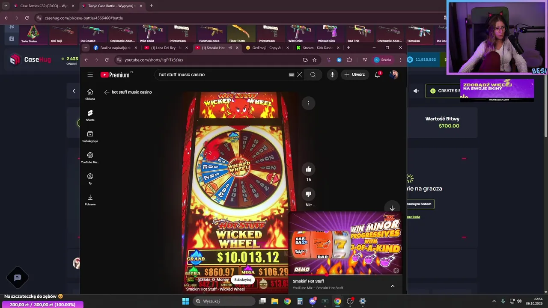This screenshot has height=308, width=548.
Task: Open Discord from the taskbar
Action: point(313,301)
